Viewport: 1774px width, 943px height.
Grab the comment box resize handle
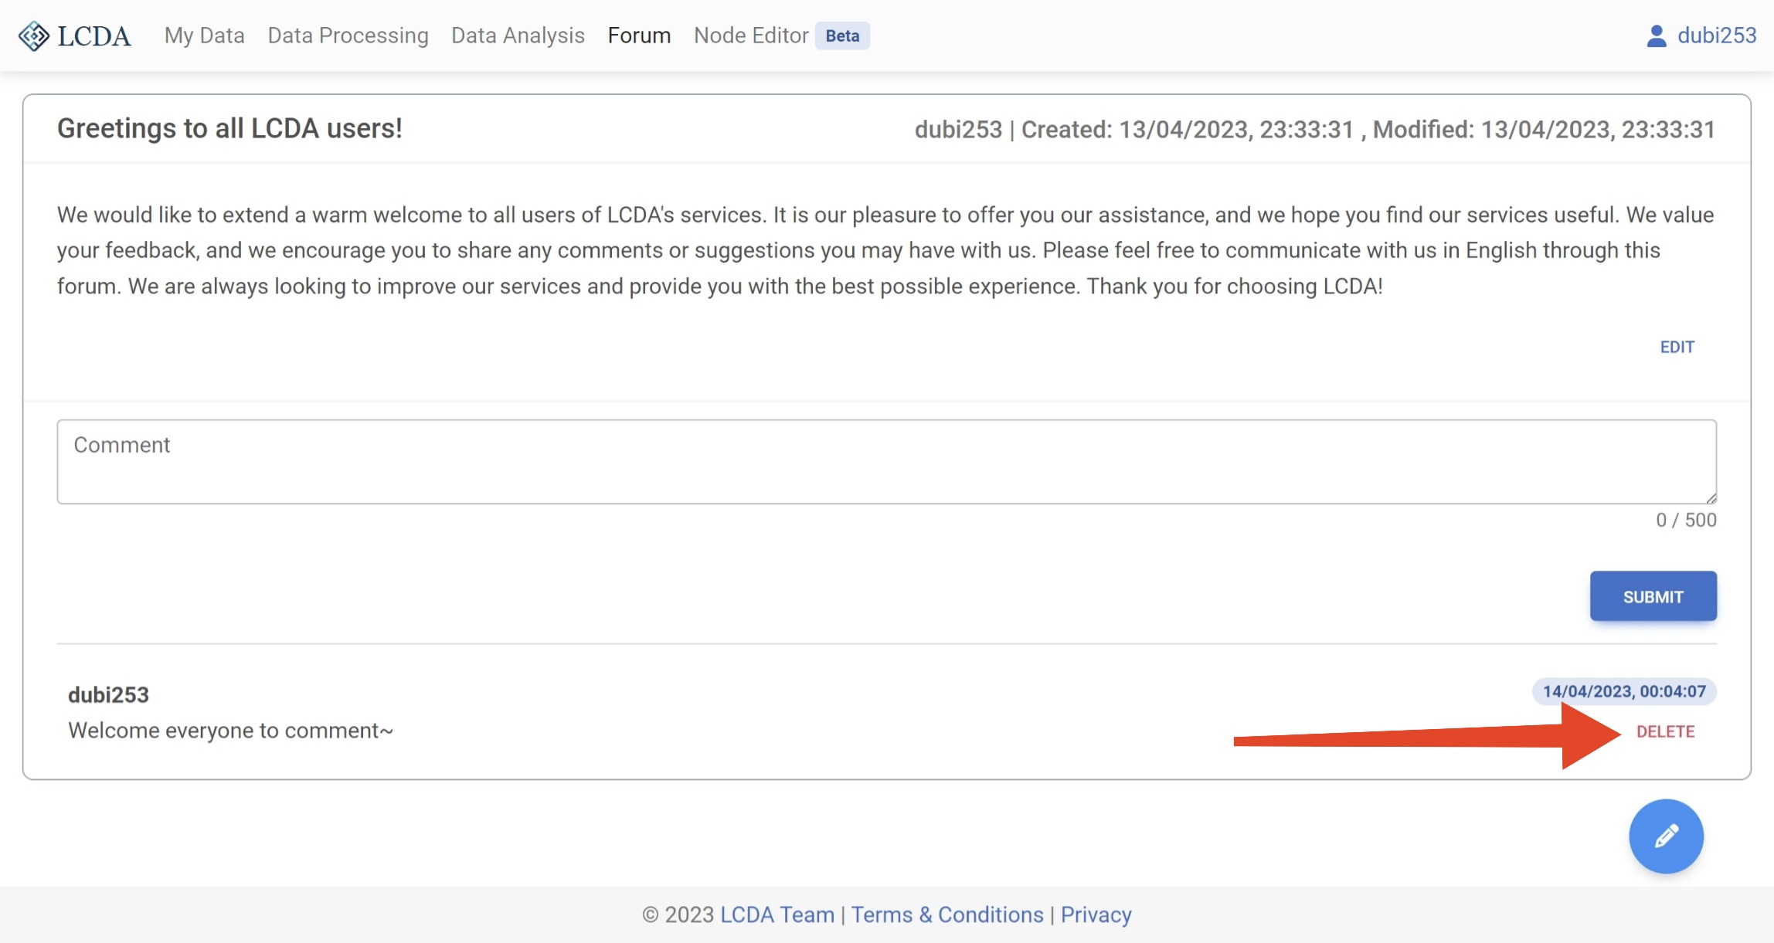pyautogui.click(x=1711, y=498)
